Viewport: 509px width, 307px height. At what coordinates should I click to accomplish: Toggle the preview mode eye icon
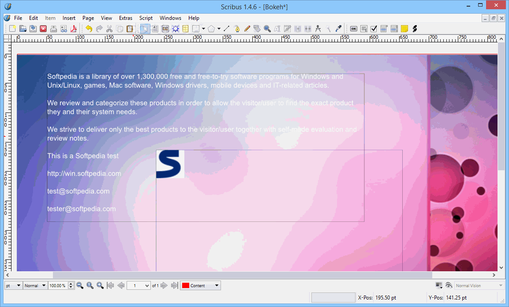(x=449, y=285)
